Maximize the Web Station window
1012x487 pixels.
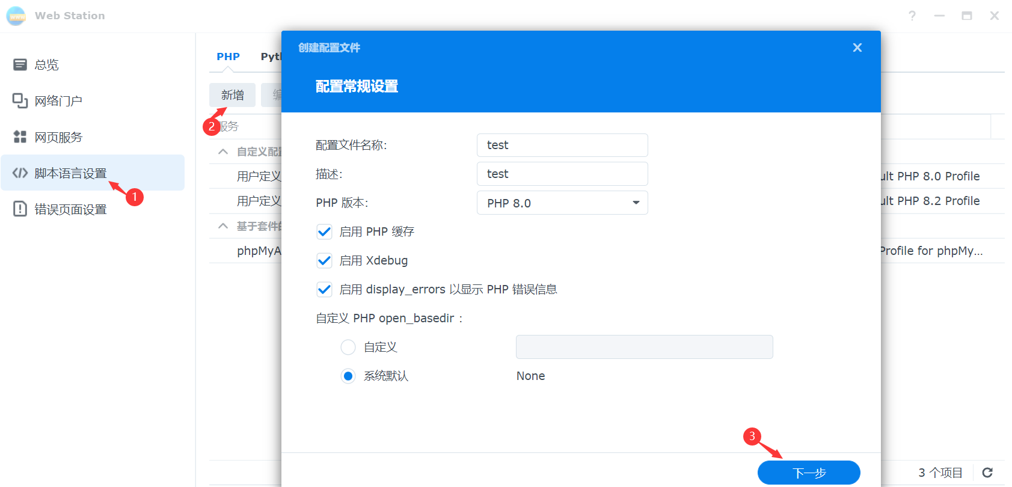tap(967, 16)
